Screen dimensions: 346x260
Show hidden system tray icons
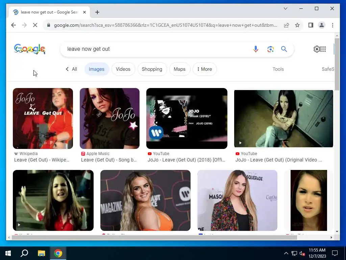(x=286, y=253)
